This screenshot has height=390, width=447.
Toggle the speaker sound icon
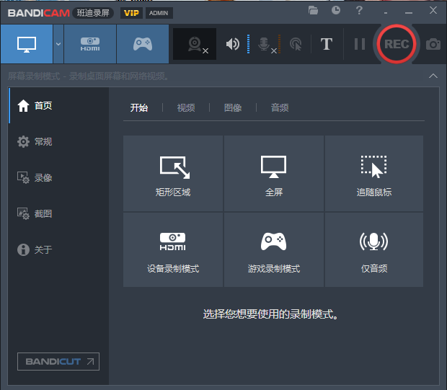(x=233, y=44)
